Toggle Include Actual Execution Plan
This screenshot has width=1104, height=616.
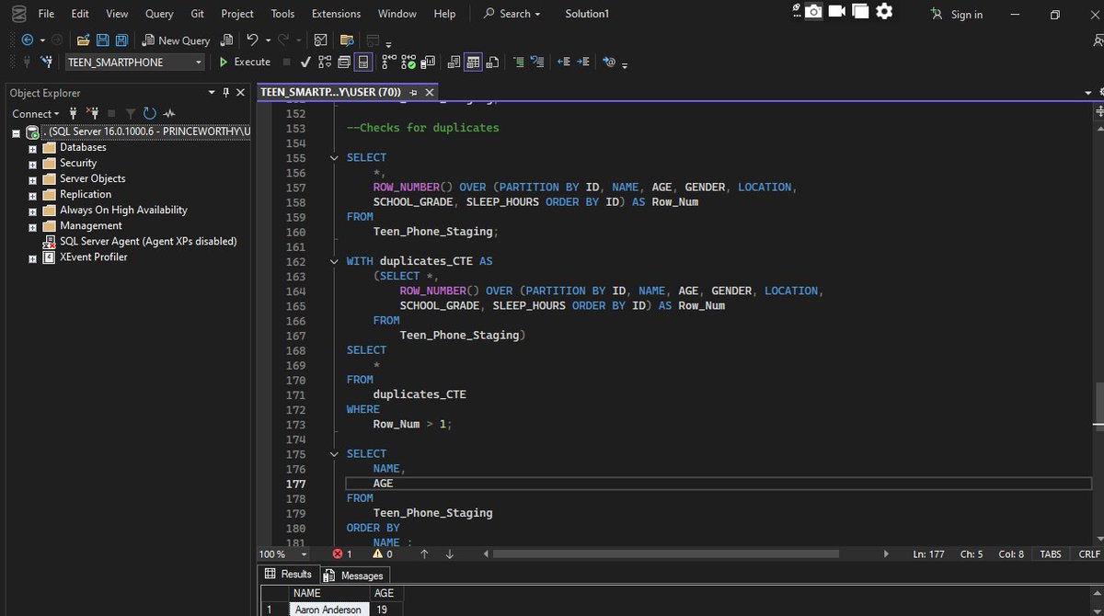coord(389,62)
